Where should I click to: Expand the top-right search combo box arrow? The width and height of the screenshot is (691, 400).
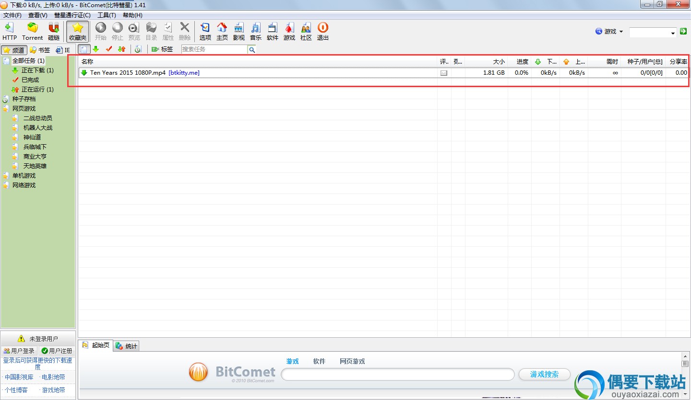click(x=673, y=33)
